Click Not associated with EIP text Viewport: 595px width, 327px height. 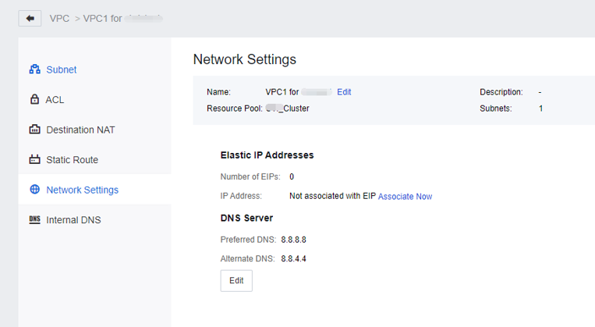pos(332,196)
